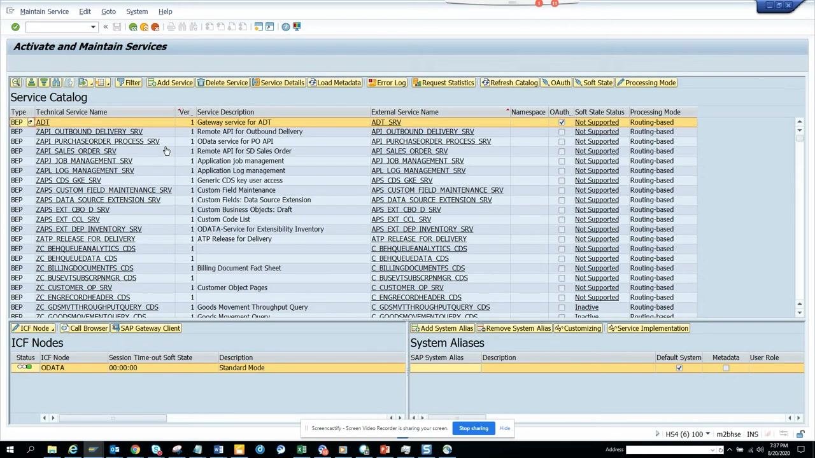Open the Edit menu
815x458 pixels.
point(85,11)
